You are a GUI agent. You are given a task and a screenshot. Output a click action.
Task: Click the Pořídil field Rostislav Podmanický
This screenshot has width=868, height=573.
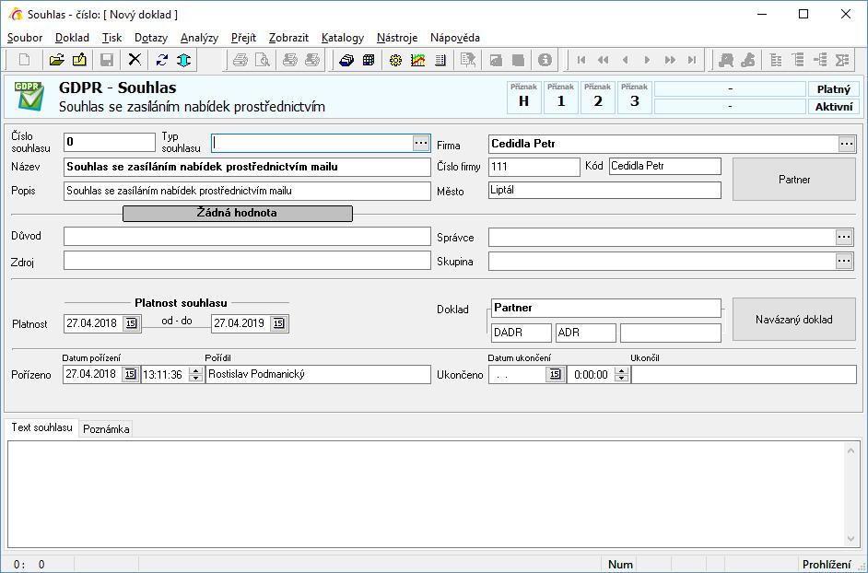pos(318,374)
